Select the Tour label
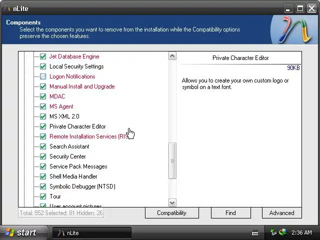Screen dimensions: 320x240 click(55, 196)
